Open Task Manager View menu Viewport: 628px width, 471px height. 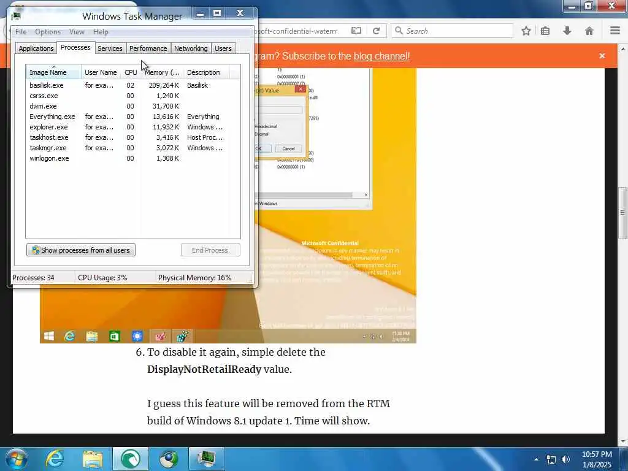click(77, 32)
